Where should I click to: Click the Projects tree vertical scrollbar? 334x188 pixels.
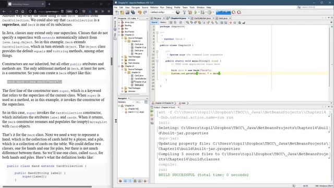coord(148,44)
